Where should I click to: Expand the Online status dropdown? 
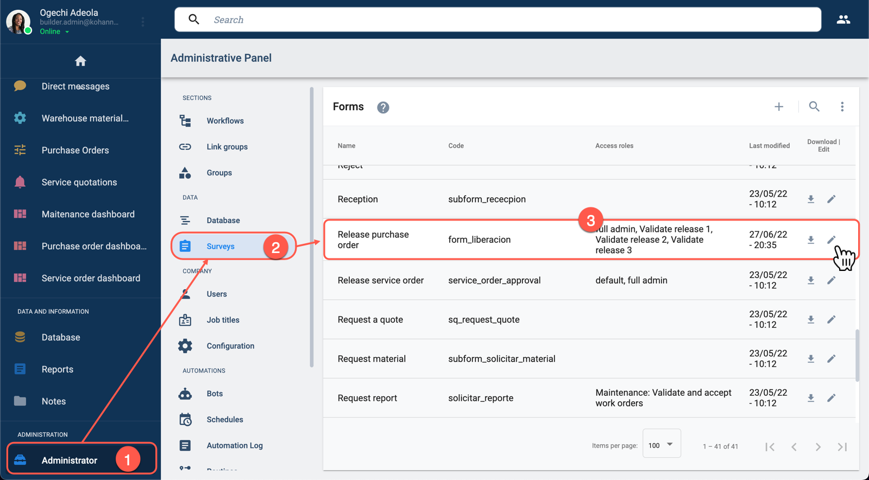(67, 32)
